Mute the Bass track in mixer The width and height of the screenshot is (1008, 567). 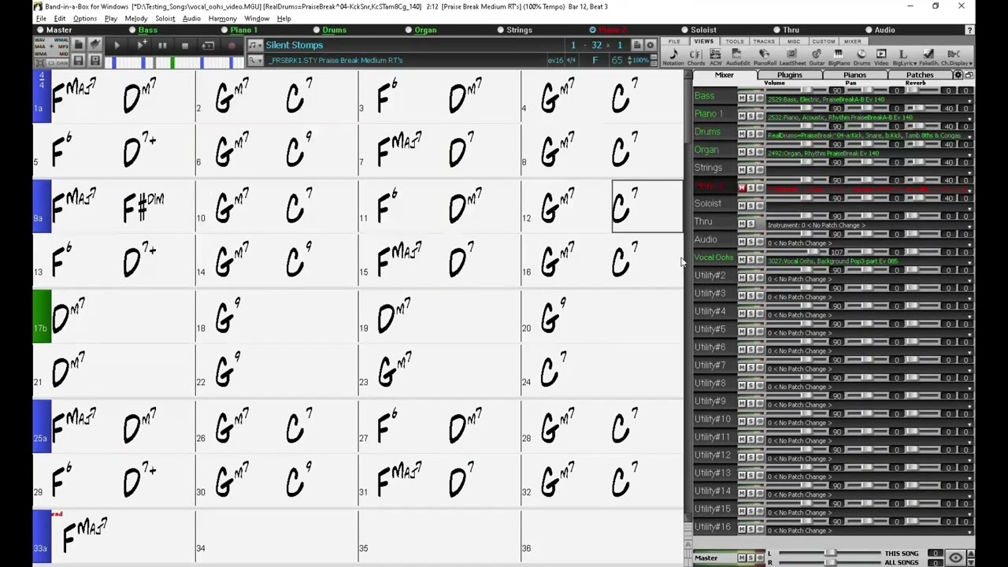[x=742, y=98]
